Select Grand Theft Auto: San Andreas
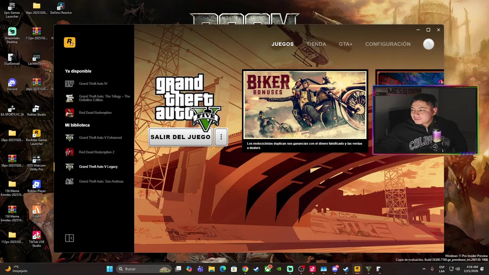The image size is (489, 275). [94, 181]
